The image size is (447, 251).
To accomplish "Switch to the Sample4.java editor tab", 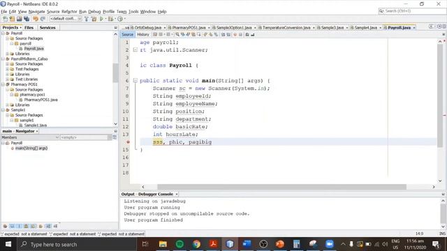I will point(365,28).
